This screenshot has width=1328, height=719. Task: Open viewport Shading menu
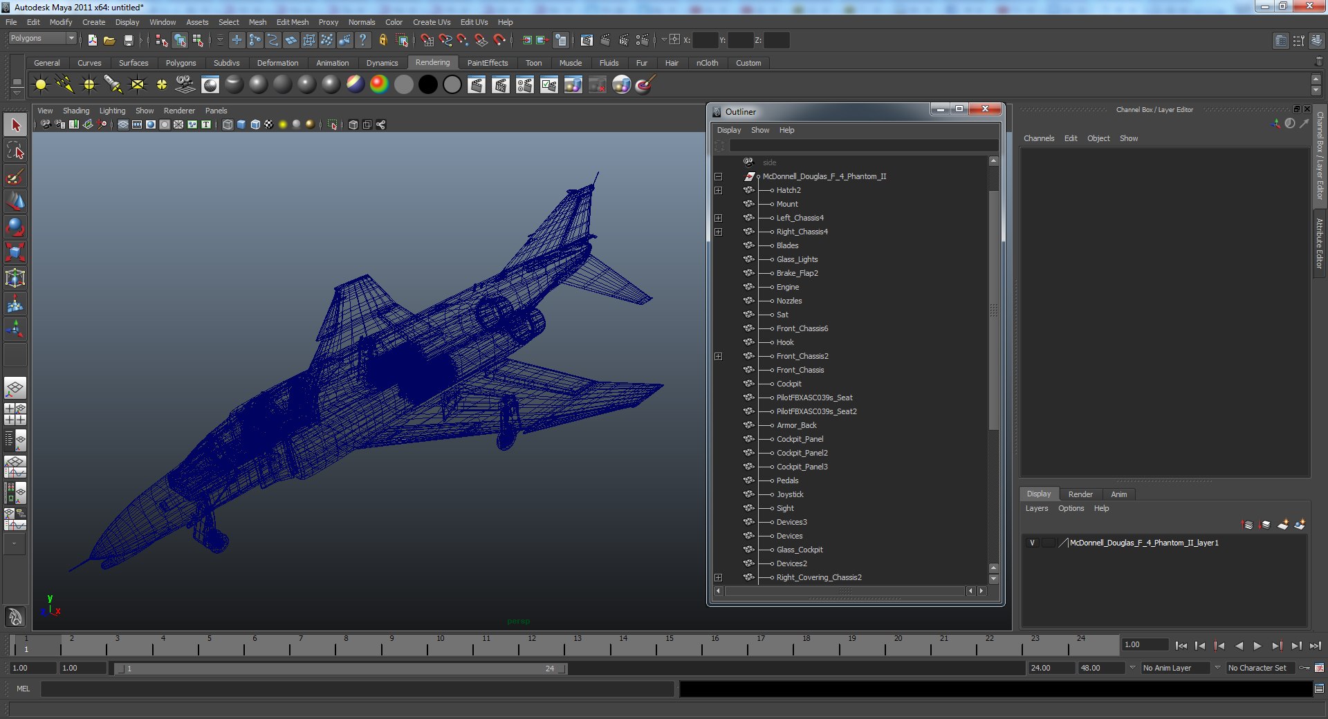[76, 111]
